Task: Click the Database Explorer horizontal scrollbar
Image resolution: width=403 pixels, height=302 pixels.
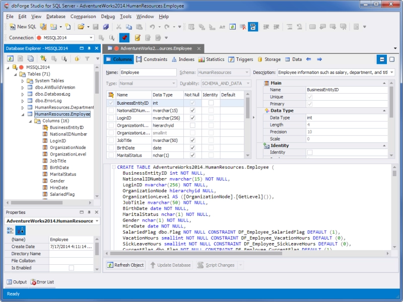Action: (37, 203)
